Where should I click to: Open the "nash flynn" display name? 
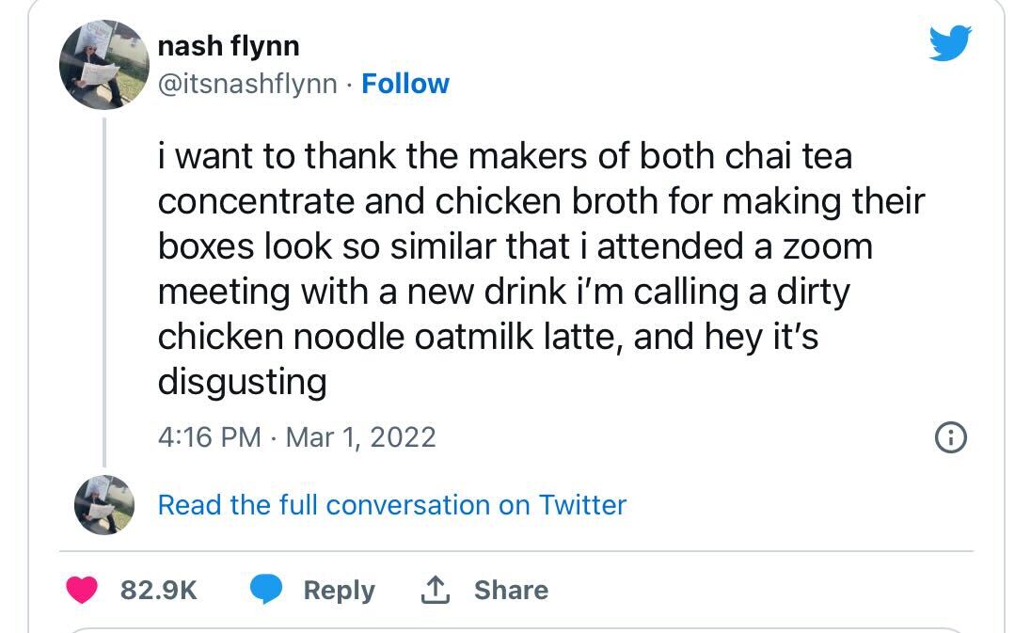point(229,43)
